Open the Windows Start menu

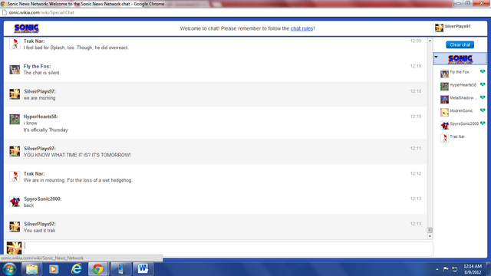(9, 269)
